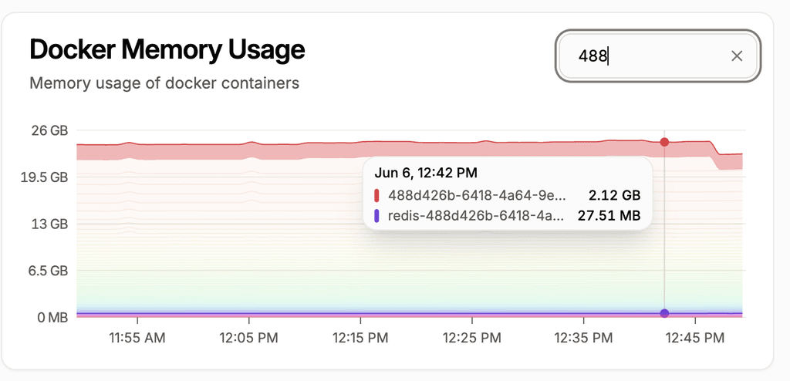The height and width of the screenshot is (381, 790).
Task: Click the 12:15 PM time axis label
Action: 361,338
